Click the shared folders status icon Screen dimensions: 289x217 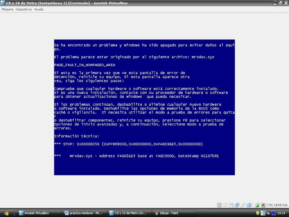point(249,205)
